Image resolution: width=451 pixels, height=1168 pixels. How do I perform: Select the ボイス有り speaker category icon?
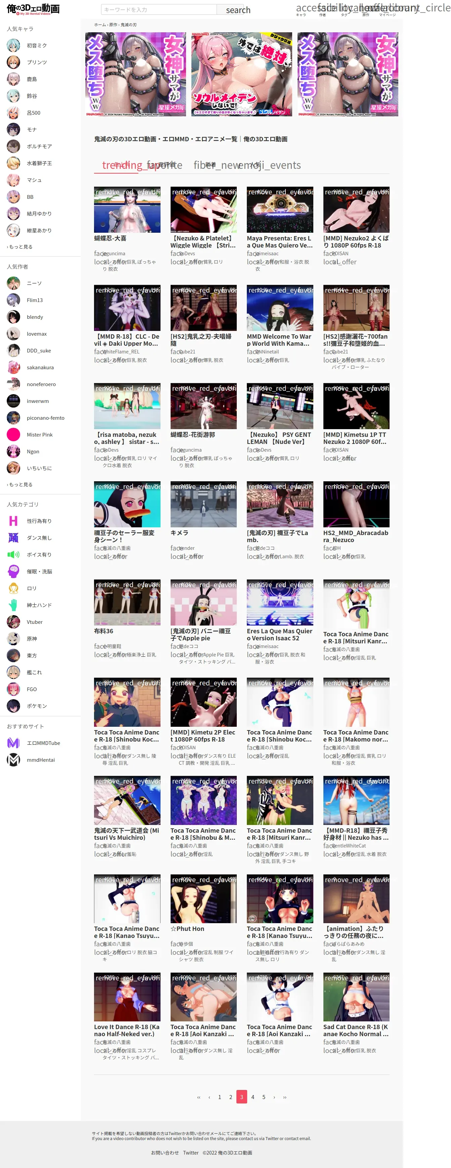click(x=13, y=555)
